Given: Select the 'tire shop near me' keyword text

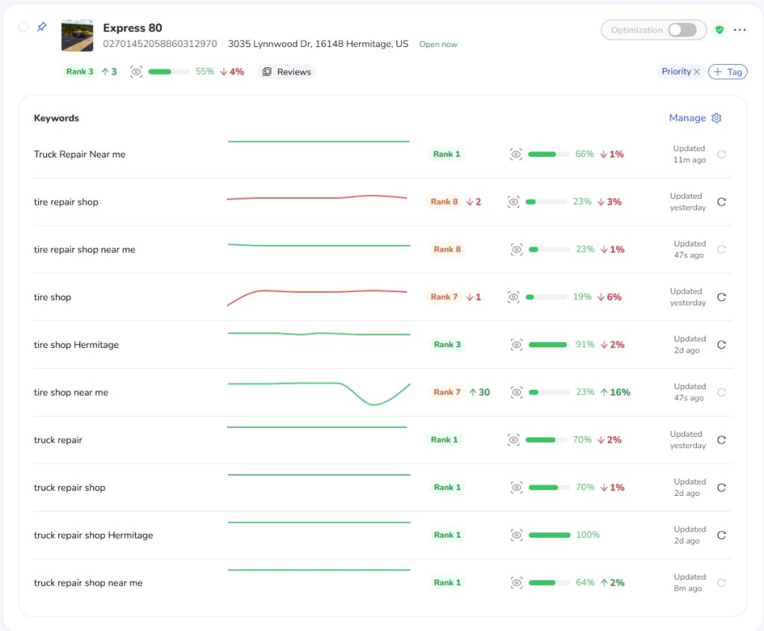Looking at the screenshot, I should click(71, 392).
